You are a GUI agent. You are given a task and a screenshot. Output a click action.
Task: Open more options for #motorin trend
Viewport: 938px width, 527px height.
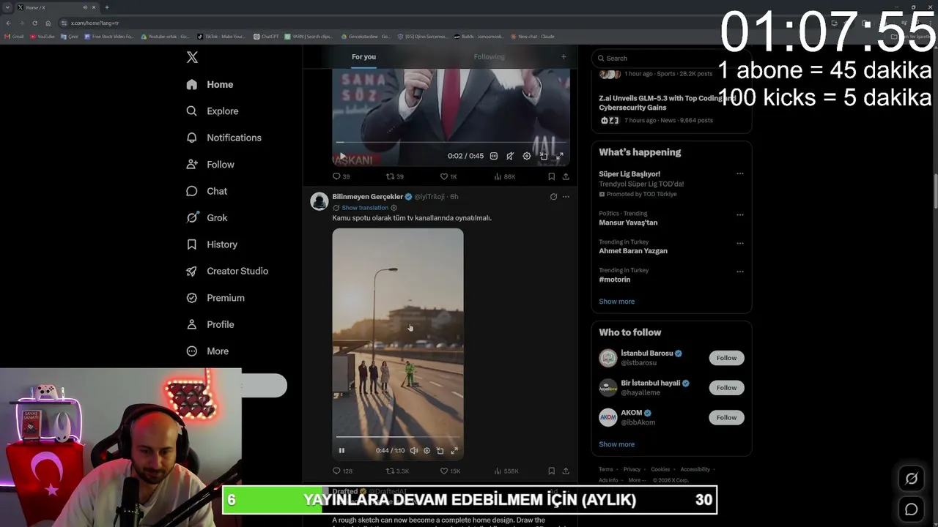pos(740,272)
